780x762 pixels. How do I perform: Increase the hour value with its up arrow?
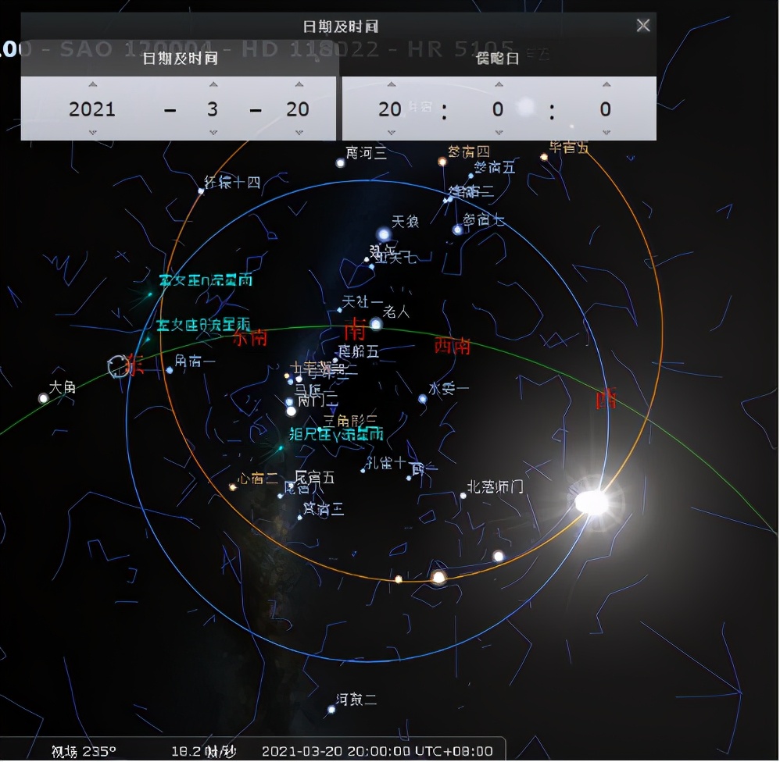tap(392, 84)
